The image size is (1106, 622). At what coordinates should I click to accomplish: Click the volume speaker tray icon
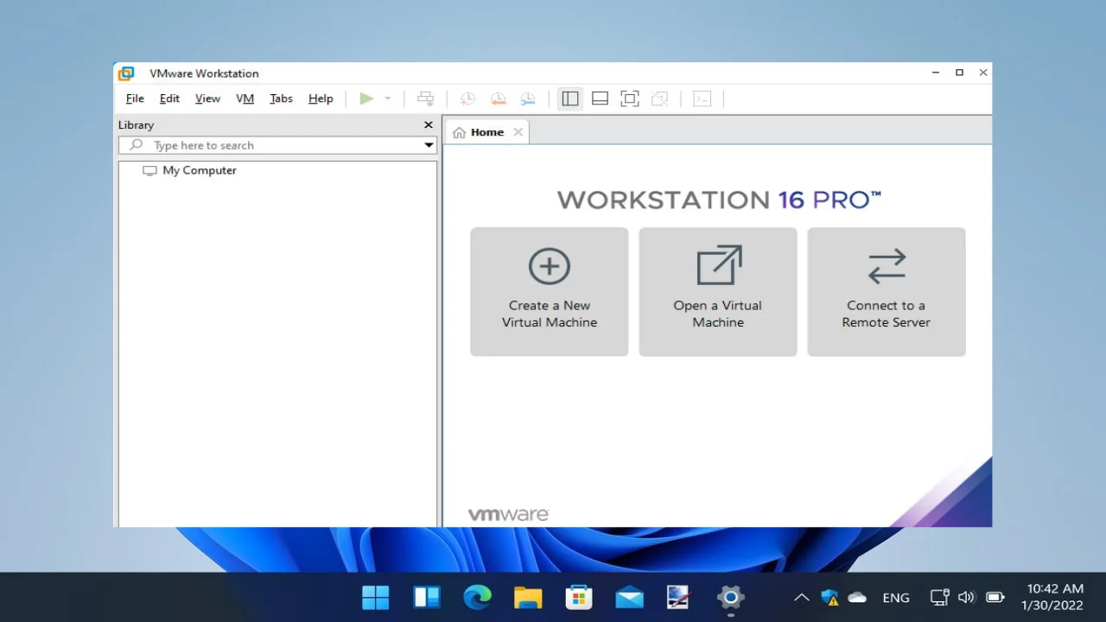[966, 597]
